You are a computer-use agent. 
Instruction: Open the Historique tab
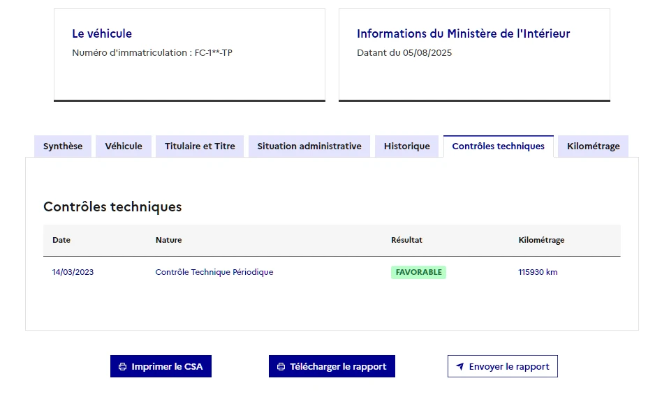click(407, 146)
